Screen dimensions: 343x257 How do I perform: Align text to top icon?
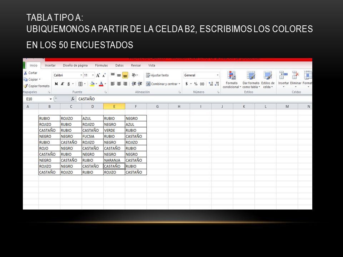(113, 75)
